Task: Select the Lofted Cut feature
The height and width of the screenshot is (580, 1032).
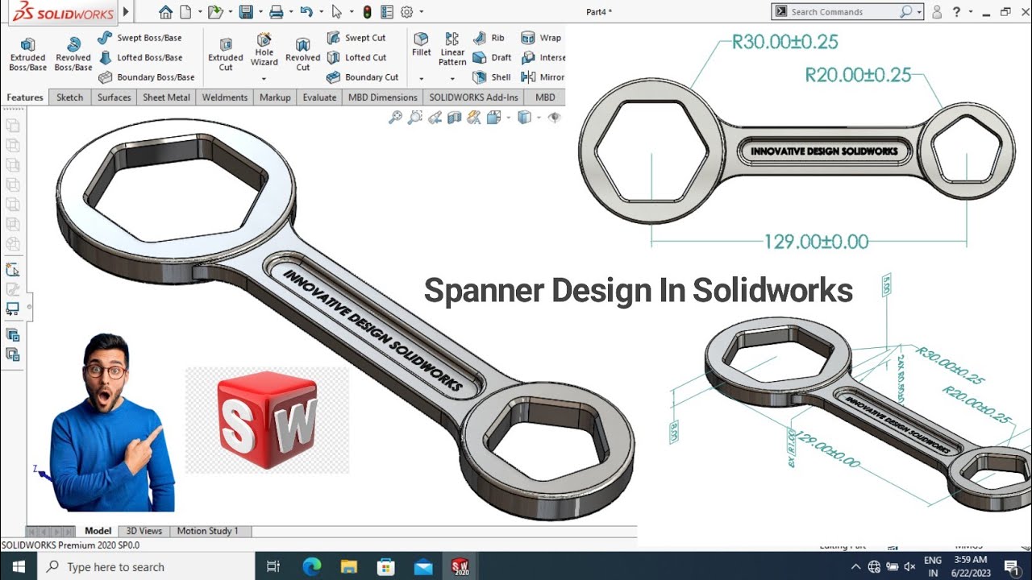Action: click(x=356, y=57)
